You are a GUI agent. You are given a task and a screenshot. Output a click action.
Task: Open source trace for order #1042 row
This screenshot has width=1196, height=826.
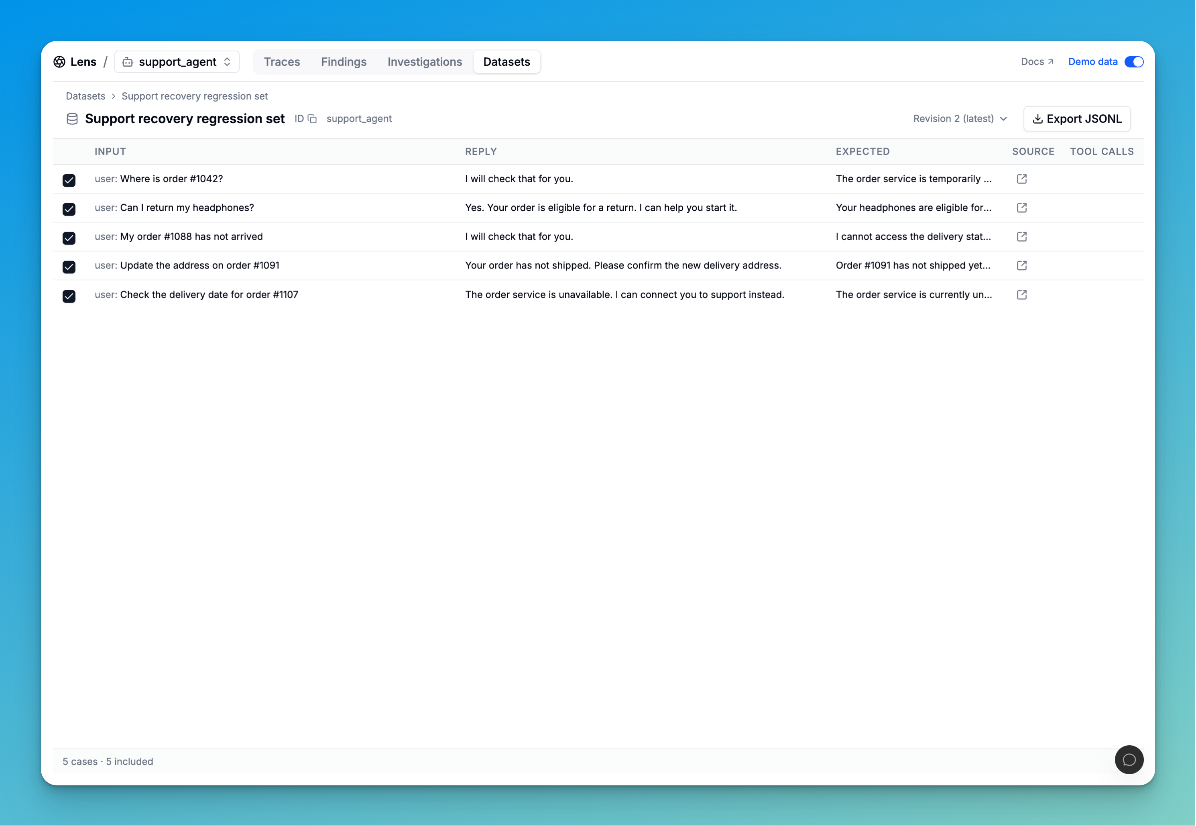coord(1021,179)
